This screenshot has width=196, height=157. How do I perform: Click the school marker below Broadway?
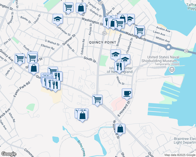click(x=116, y=54)
